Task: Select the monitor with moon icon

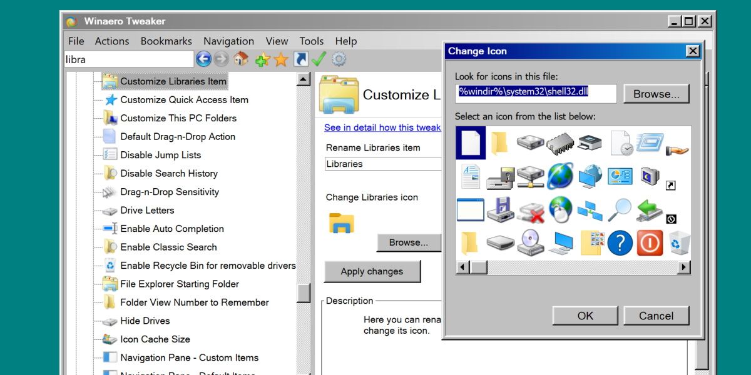Action: pyautogui.click(x=650, y=176)
